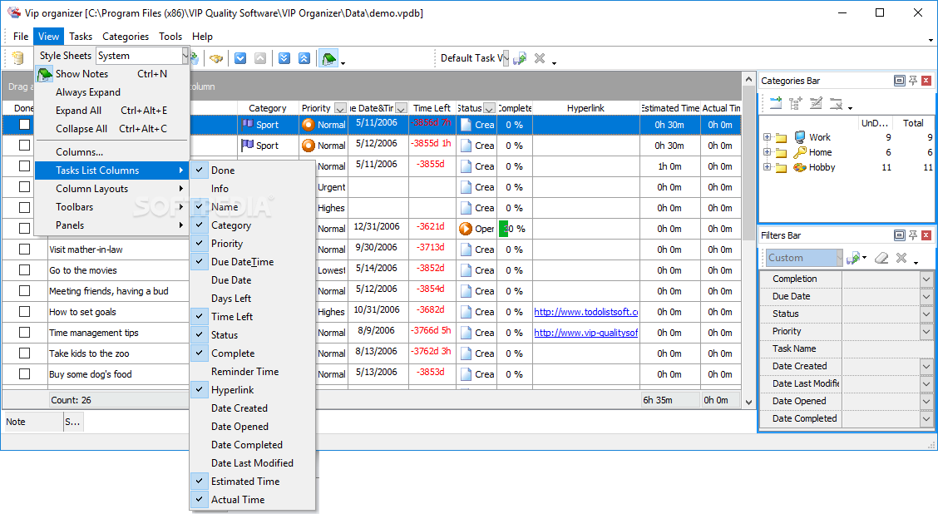Toggle the Due DateTime column entry
This screenshot has width=938, height=514.
pos(253,261)
